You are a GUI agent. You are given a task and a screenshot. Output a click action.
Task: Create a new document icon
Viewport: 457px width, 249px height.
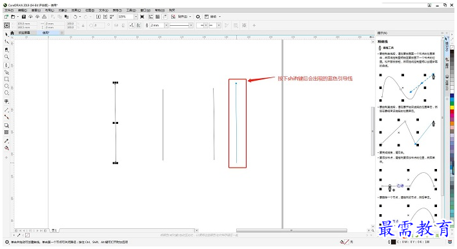click(x=6, y=17)
